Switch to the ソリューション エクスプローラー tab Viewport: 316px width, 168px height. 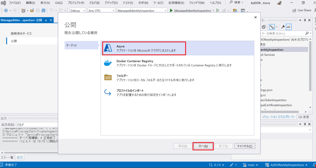(x=279, y=117)
